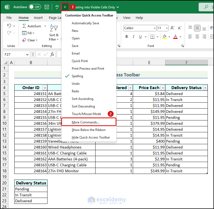Viewport: 214px width, 209px height.
Task: Select column F header
Action: pos(186,62)
